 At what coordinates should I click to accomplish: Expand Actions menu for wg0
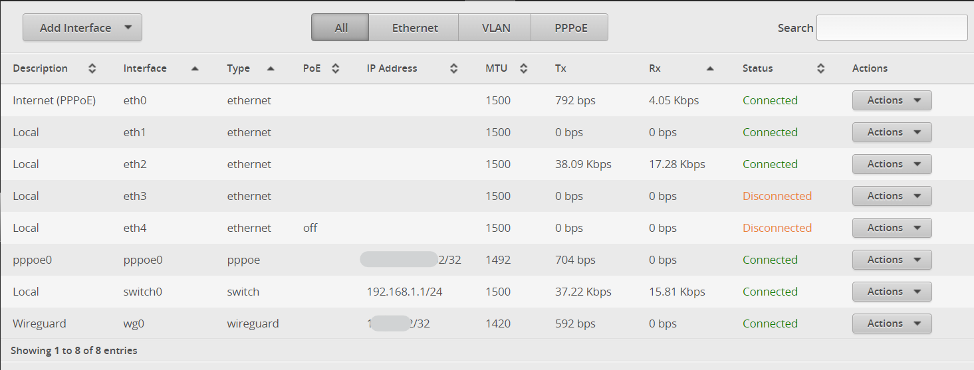click(x=892, y=324)
